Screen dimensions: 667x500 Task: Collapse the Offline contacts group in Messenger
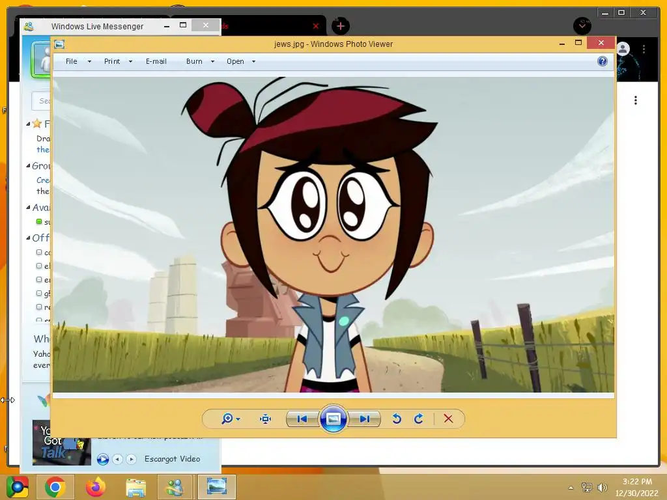28,238
